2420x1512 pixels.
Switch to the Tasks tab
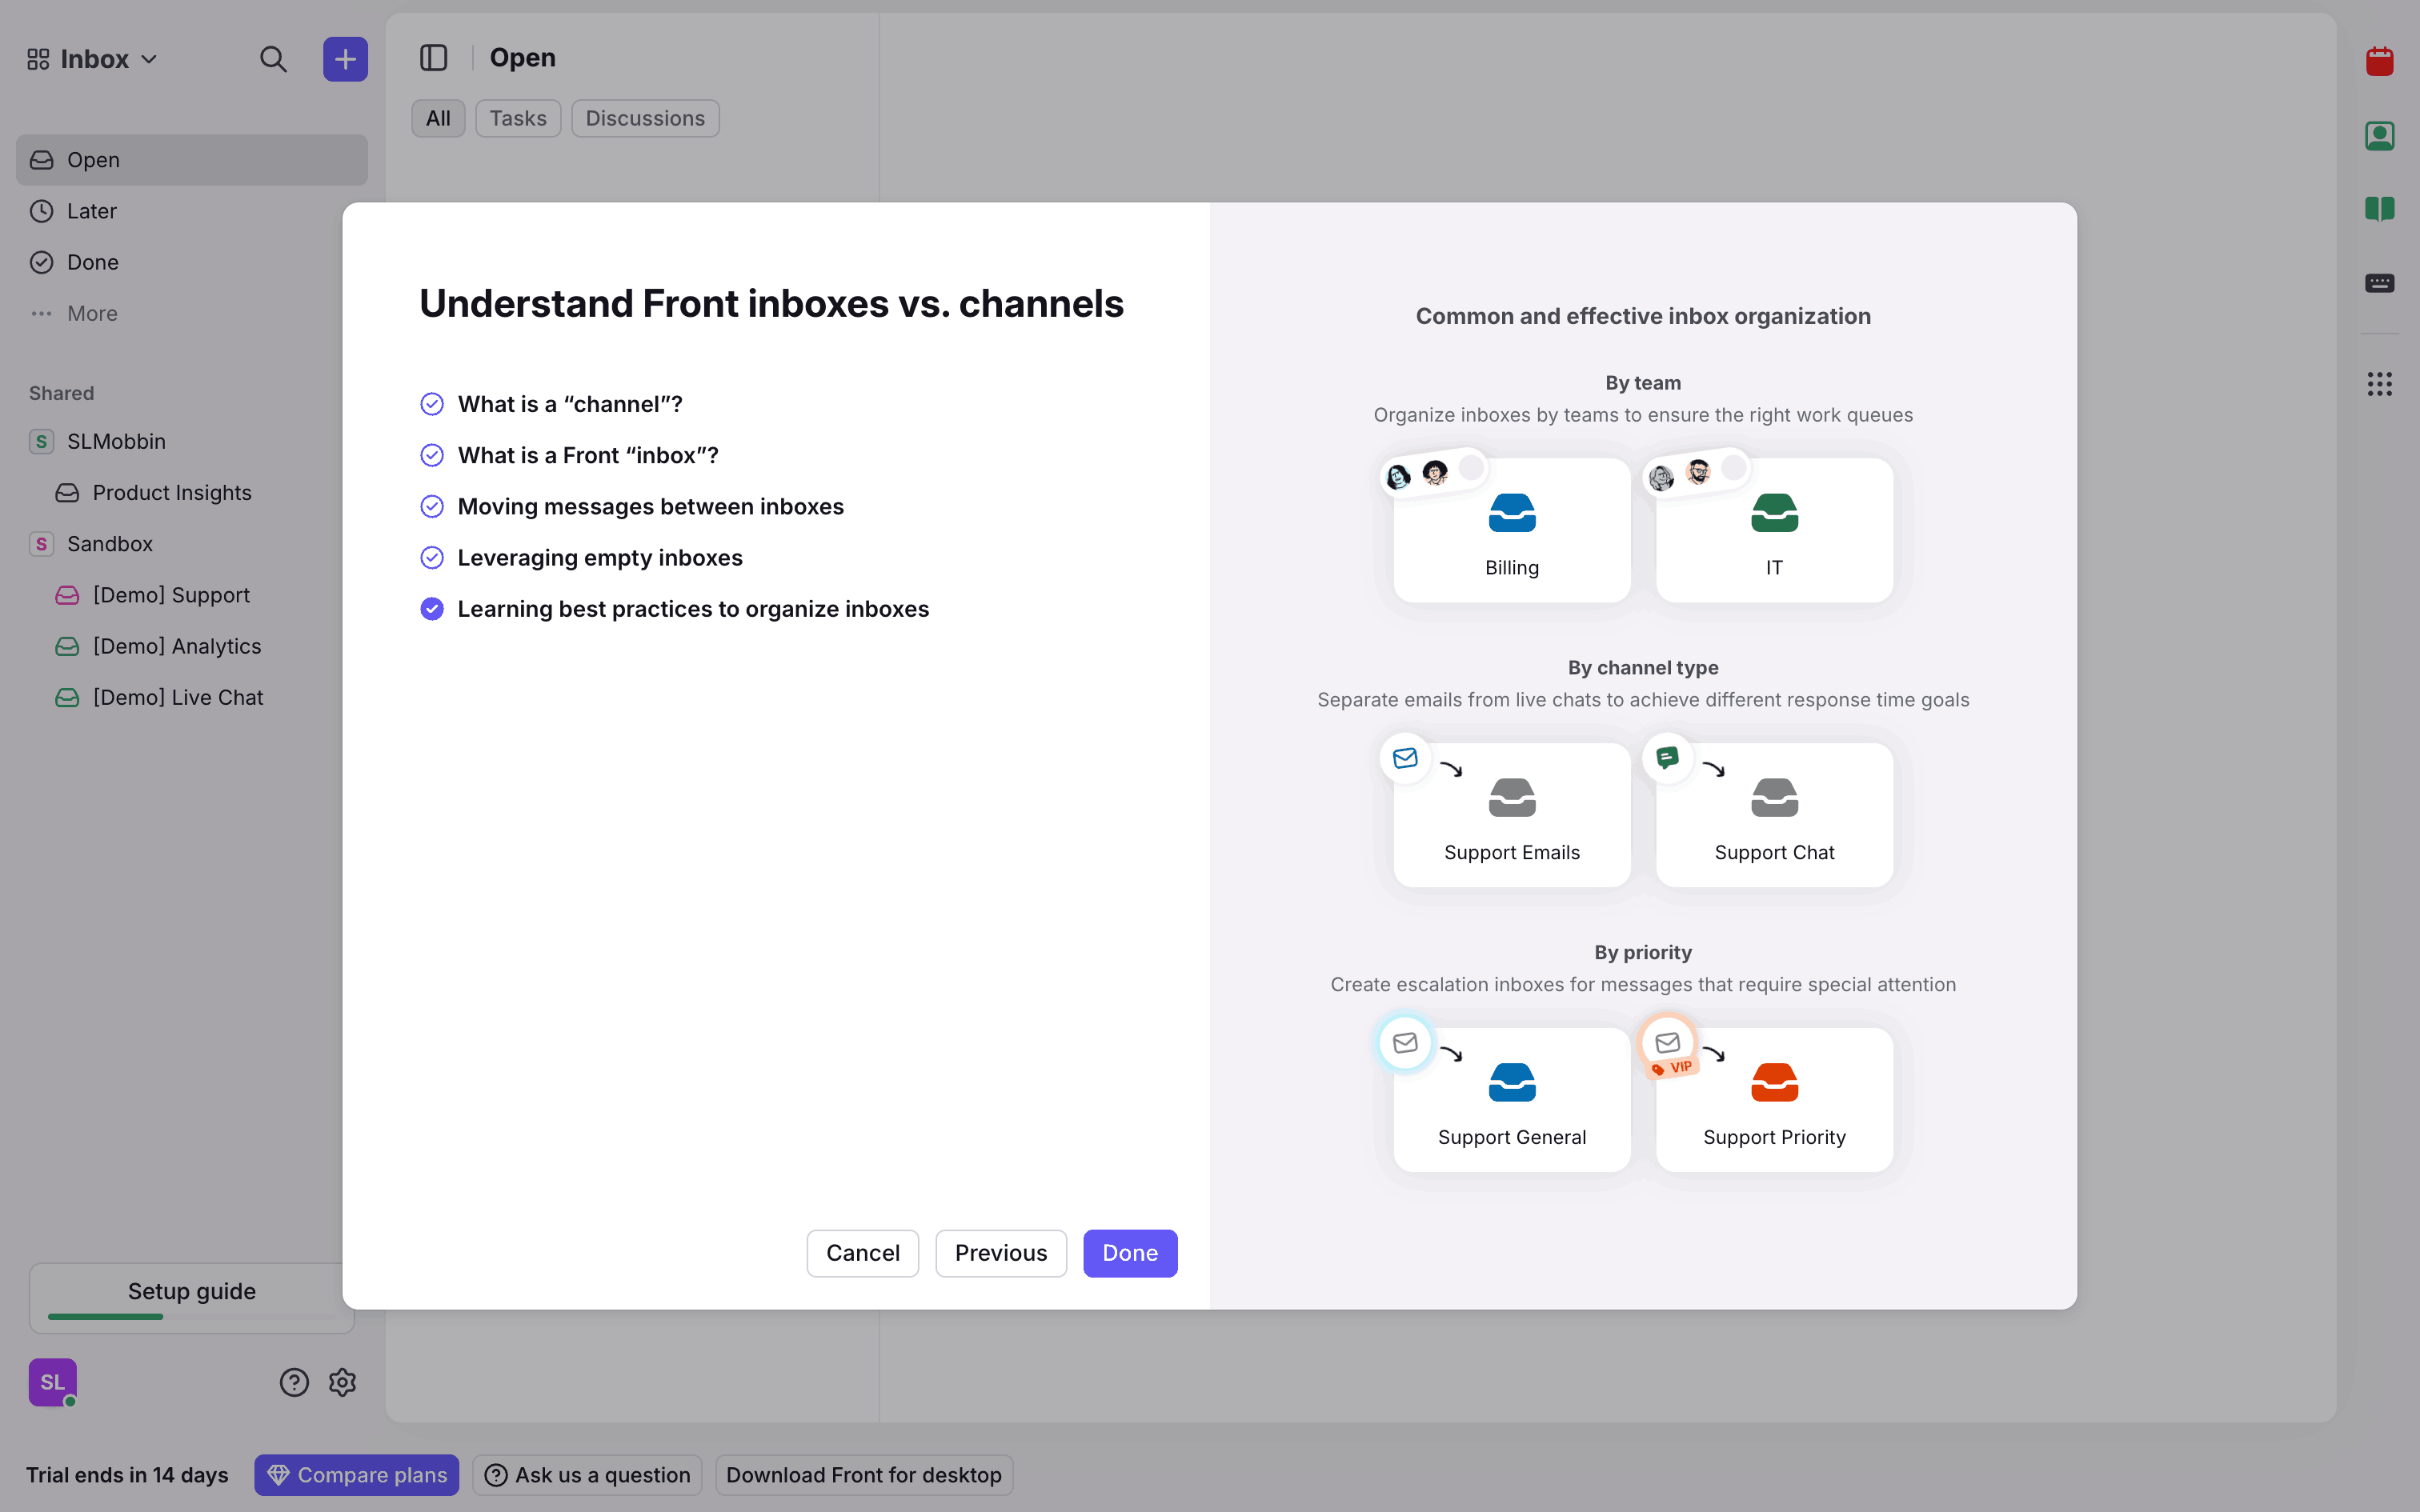pos(517,118)
